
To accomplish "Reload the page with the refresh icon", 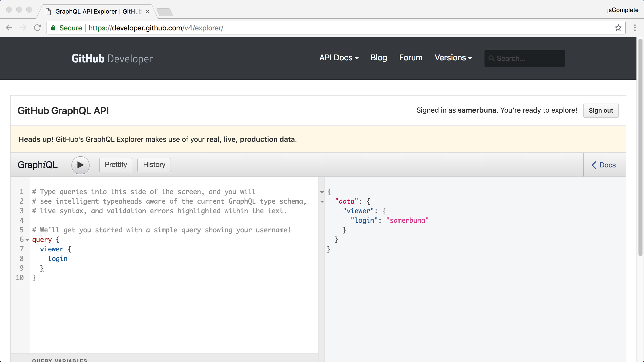I will tap(37, 28).
